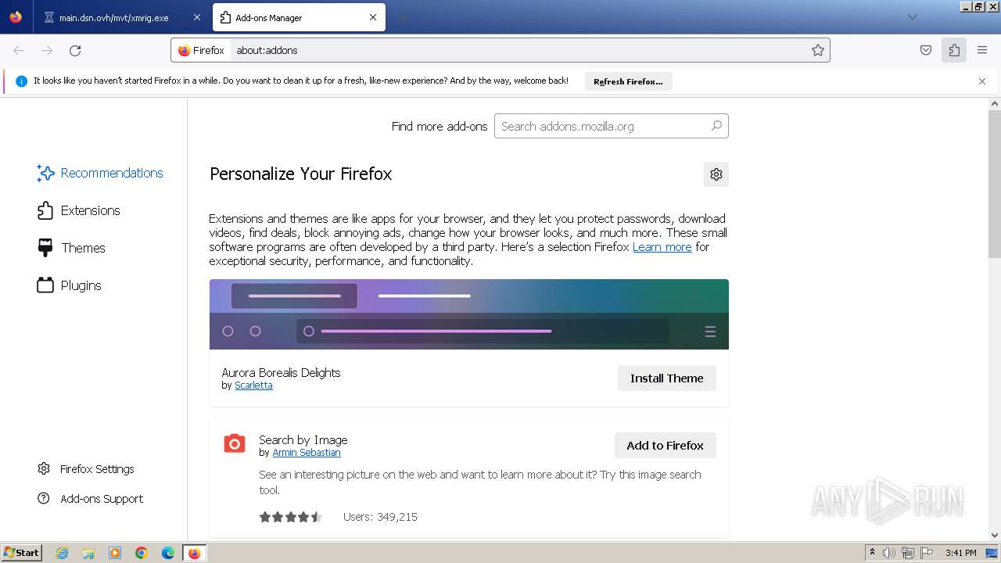Click the page vertical scrollbar
Image resolution: width=1001 pixels, height=563 pixels.
coord(995,184)
